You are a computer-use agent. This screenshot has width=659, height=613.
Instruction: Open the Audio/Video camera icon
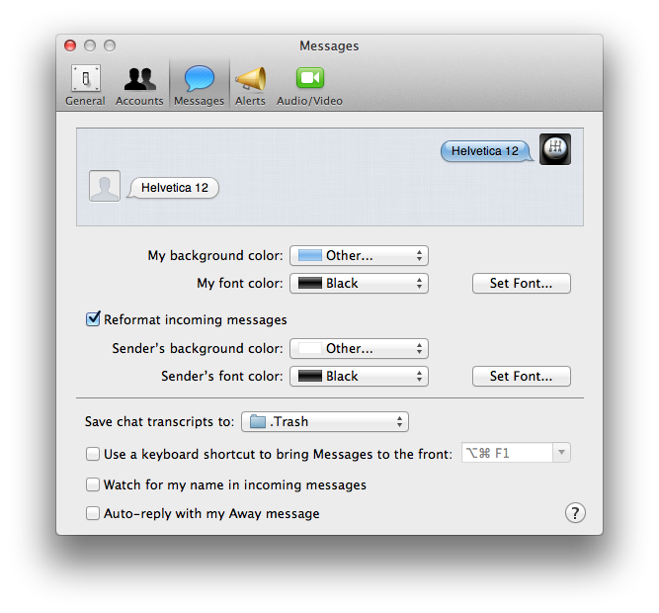(310, 78)
